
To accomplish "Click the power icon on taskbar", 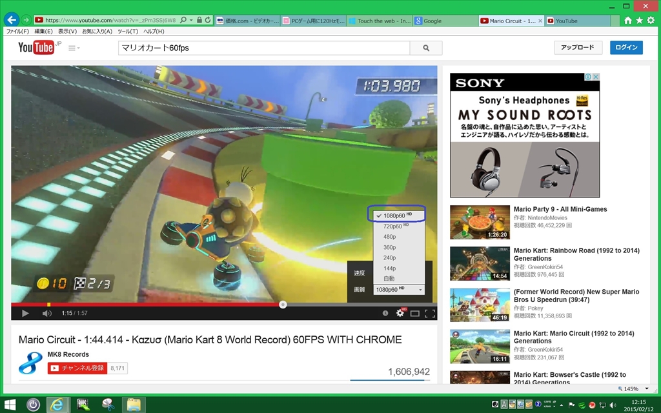I will [33, 405].
